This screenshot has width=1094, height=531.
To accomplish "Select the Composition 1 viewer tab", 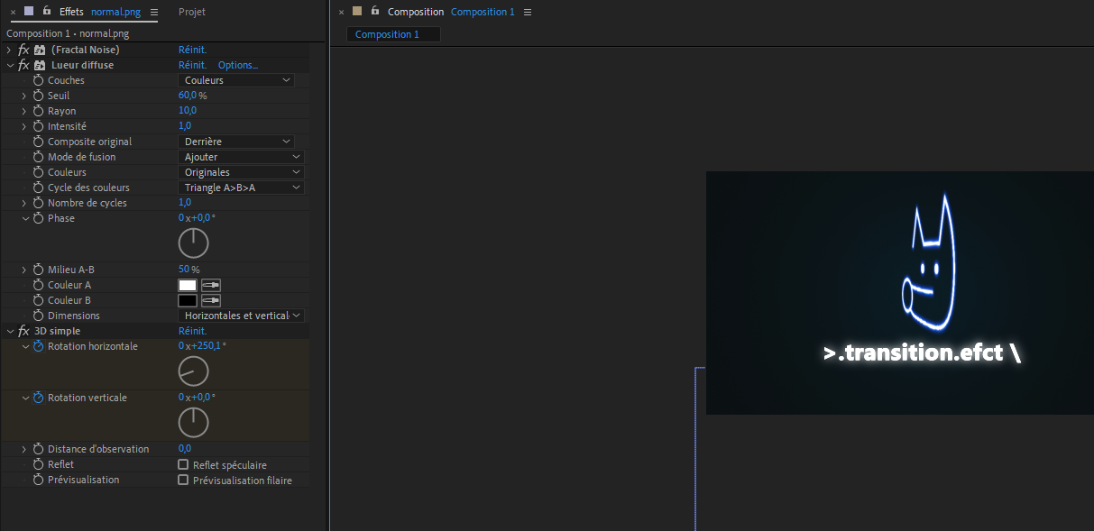I will 387,34.
